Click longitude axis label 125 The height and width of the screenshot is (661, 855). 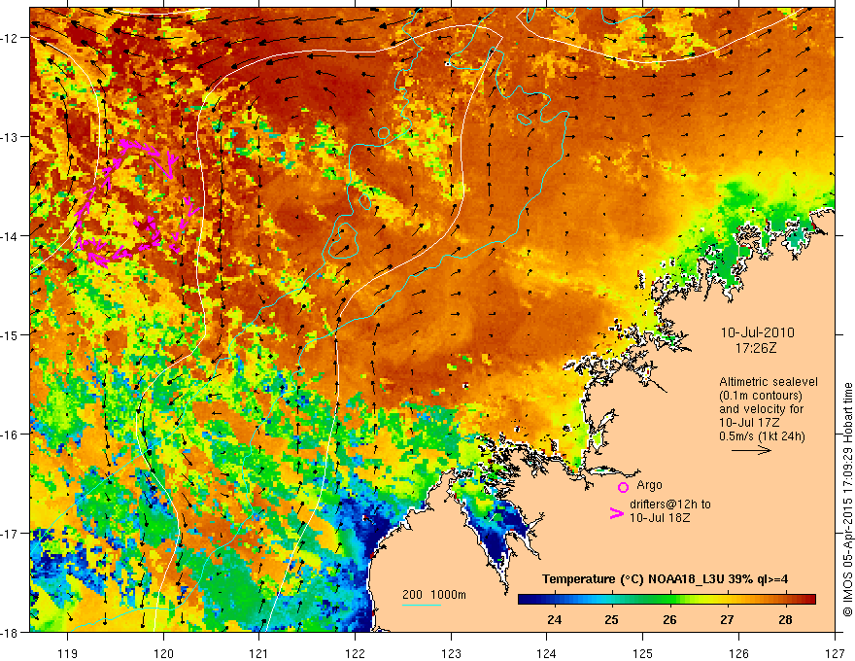643,653
